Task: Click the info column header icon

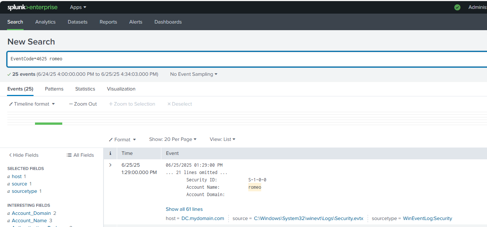Action: [x=110, y=153]
